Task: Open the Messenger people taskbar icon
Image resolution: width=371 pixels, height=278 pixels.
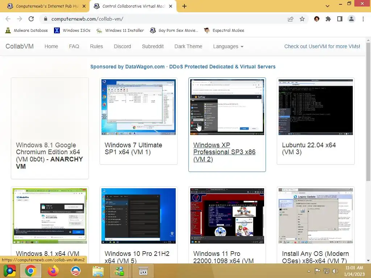Action: tap(120, 271)
